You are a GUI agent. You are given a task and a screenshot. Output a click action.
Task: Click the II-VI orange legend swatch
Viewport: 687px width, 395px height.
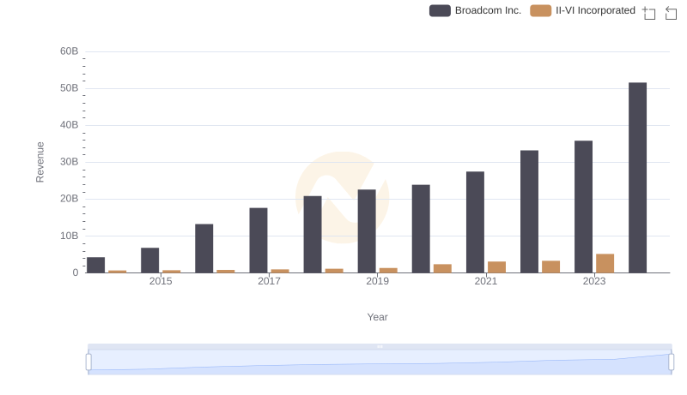[541, 10]
